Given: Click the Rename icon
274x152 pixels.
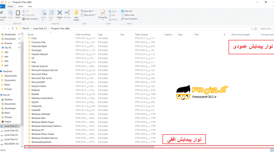Looking at the screenshot, I should point(67,13).
